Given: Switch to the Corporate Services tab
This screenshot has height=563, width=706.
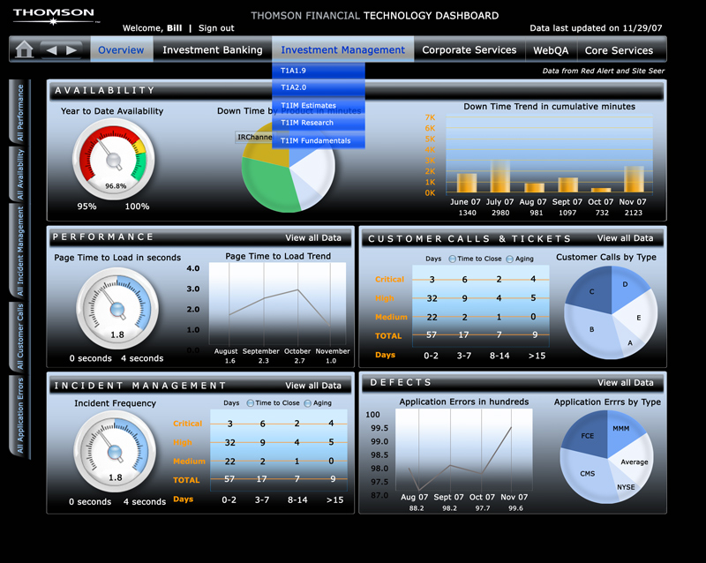Looking at the screenshot, I should click(469, 50).
